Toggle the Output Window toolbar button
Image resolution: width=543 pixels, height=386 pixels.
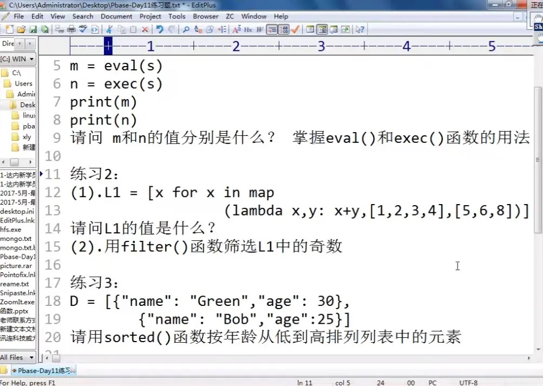[x=334, y=29]
